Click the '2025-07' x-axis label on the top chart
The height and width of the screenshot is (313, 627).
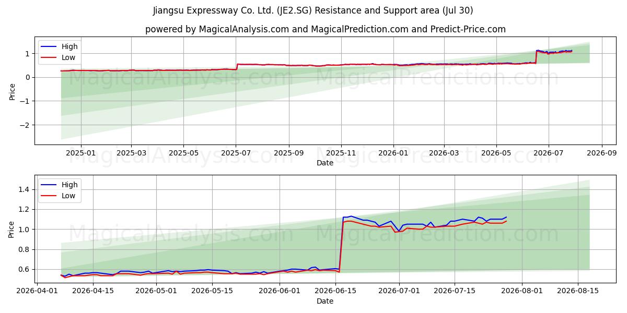(236, 154)
